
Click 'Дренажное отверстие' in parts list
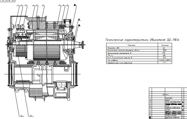click(172, 117)
